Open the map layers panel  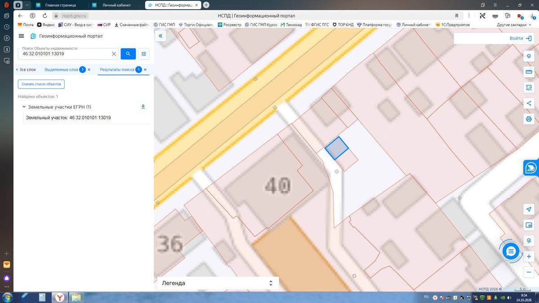pyautogui.click(x=529, y=57)
